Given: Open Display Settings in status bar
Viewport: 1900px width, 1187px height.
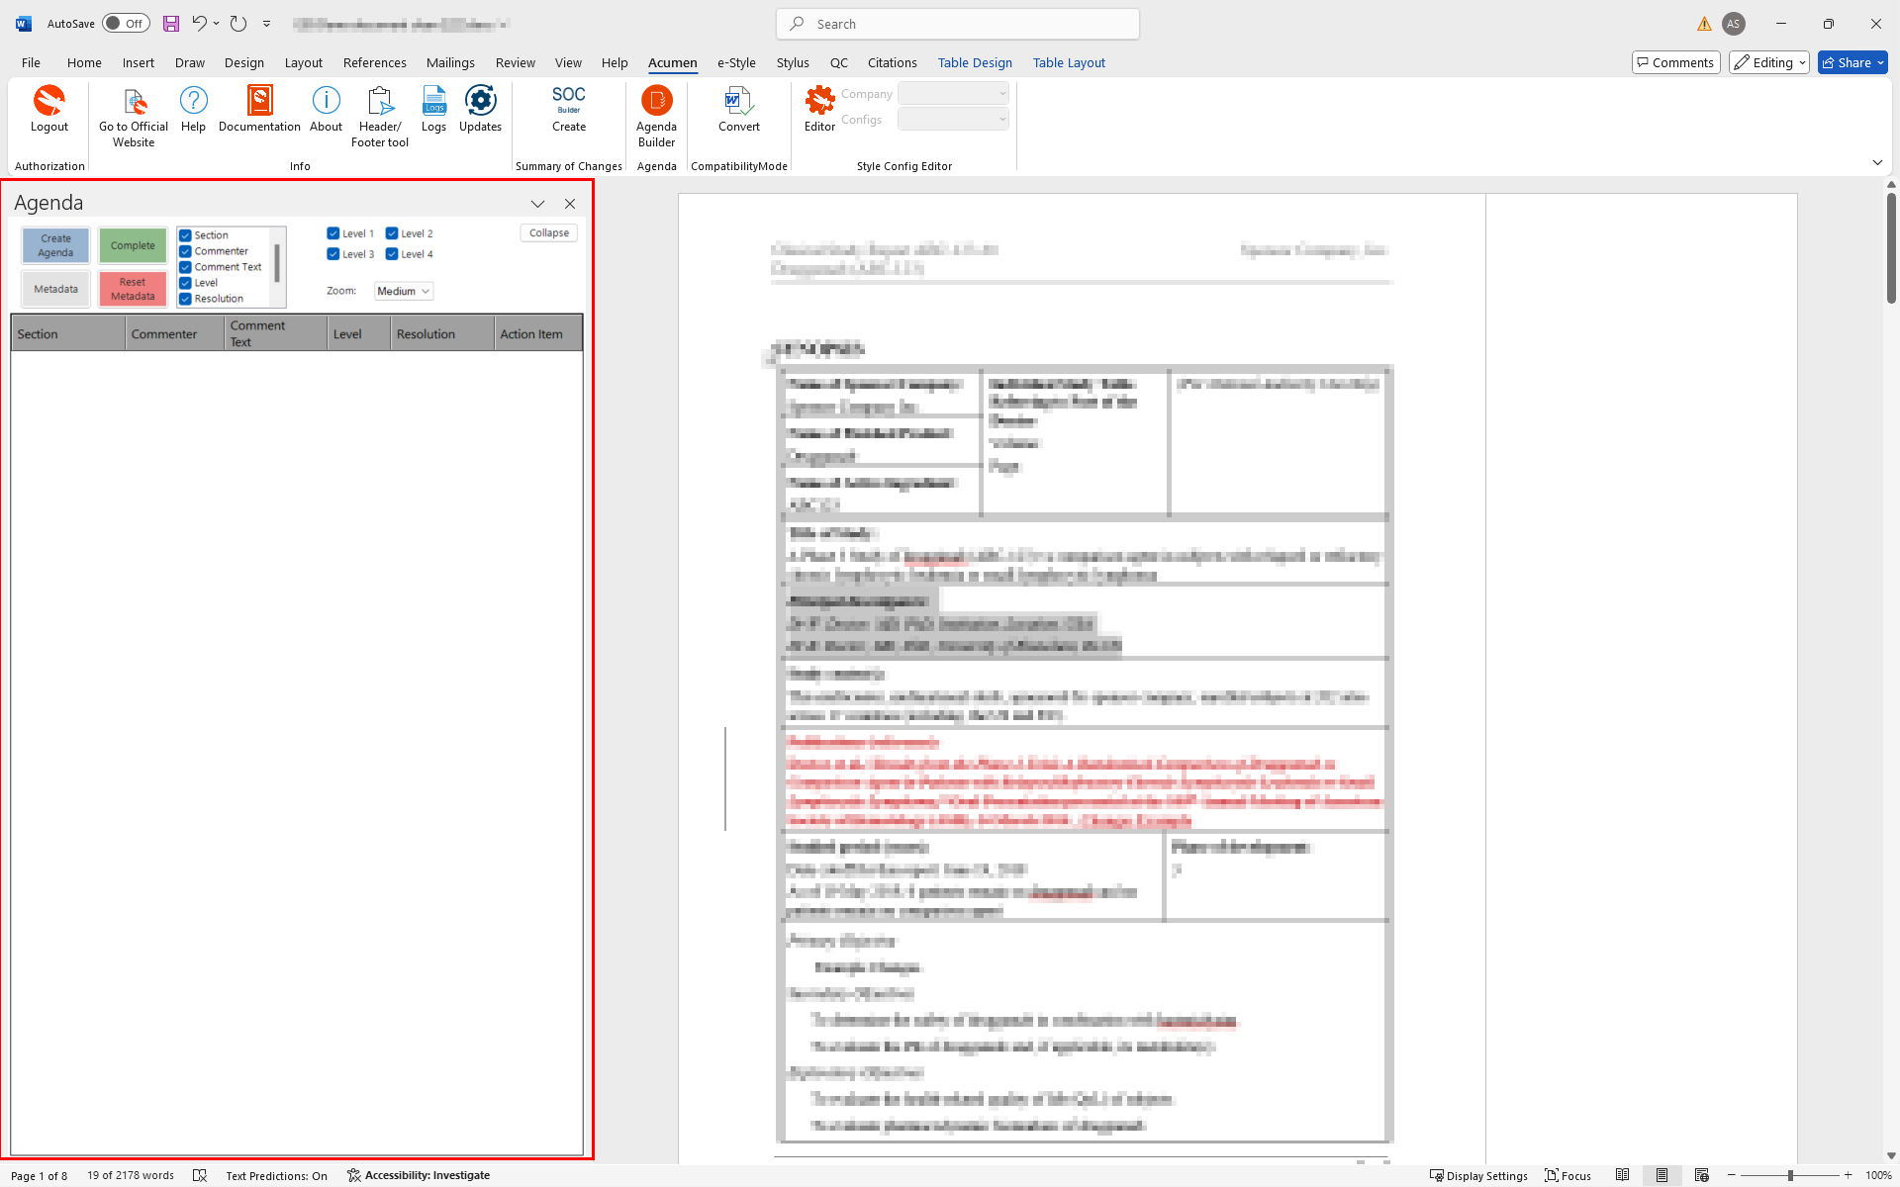Looking at the screenshot, I should (x=1478, y=1175).
